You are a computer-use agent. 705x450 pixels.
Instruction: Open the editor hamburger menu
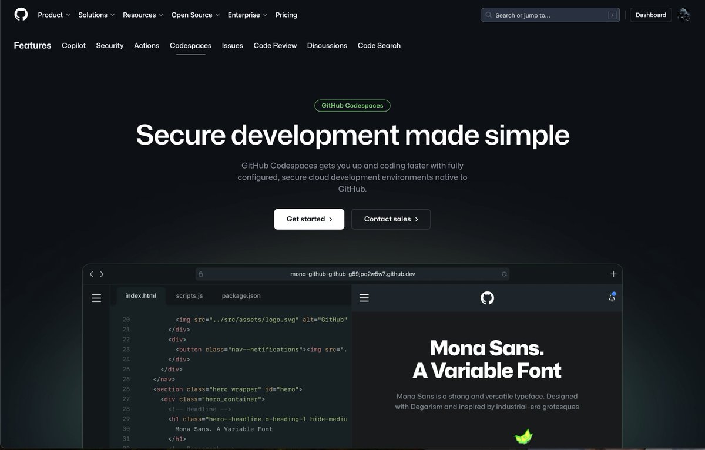(x=97, y=298)
